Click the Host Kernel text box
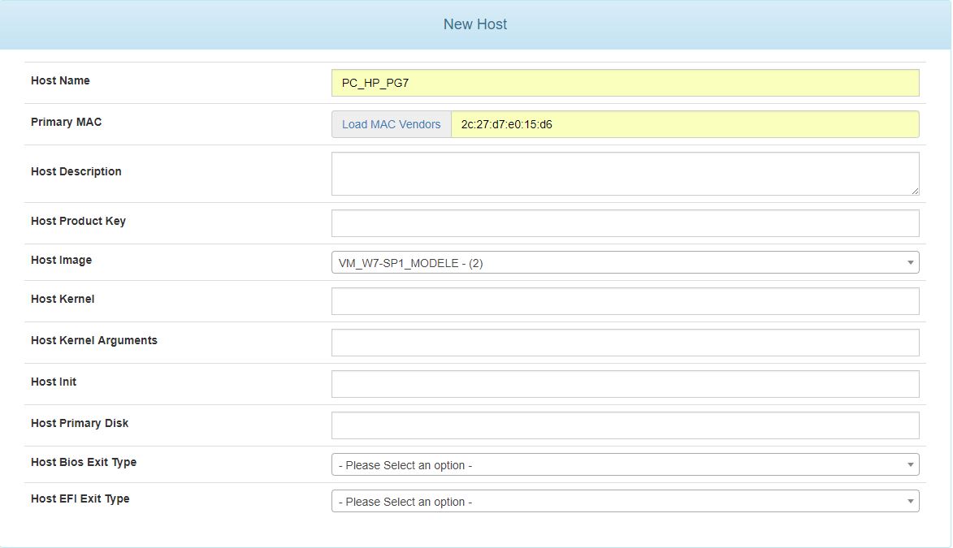The height and width of the screenshot is (548, 953). tap(625, 301)
